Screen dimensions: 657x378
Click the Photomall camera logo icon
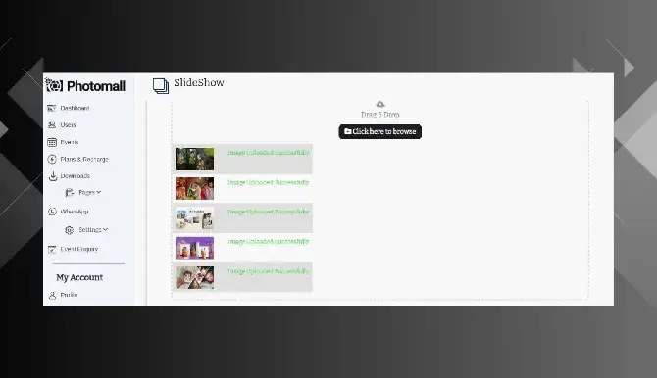(54, 85)
